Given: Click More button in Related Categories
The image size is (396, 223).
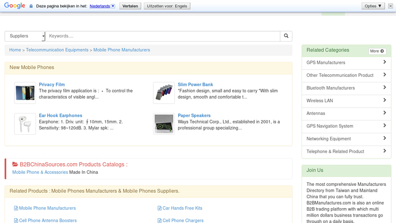Looking at the screenshot, I should [377, 51].
